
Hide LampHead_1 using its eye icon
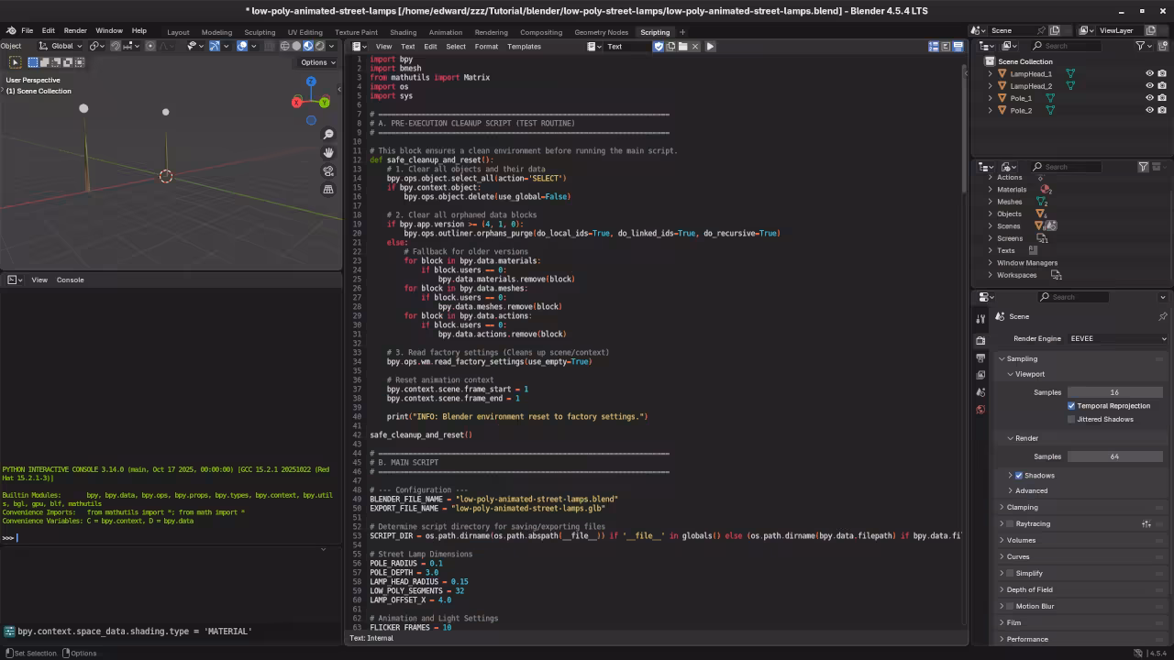(x=1149, y=73)
